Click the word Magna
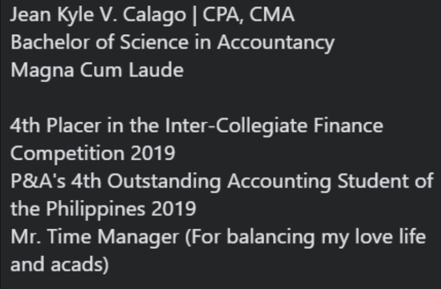 [42, 71]
